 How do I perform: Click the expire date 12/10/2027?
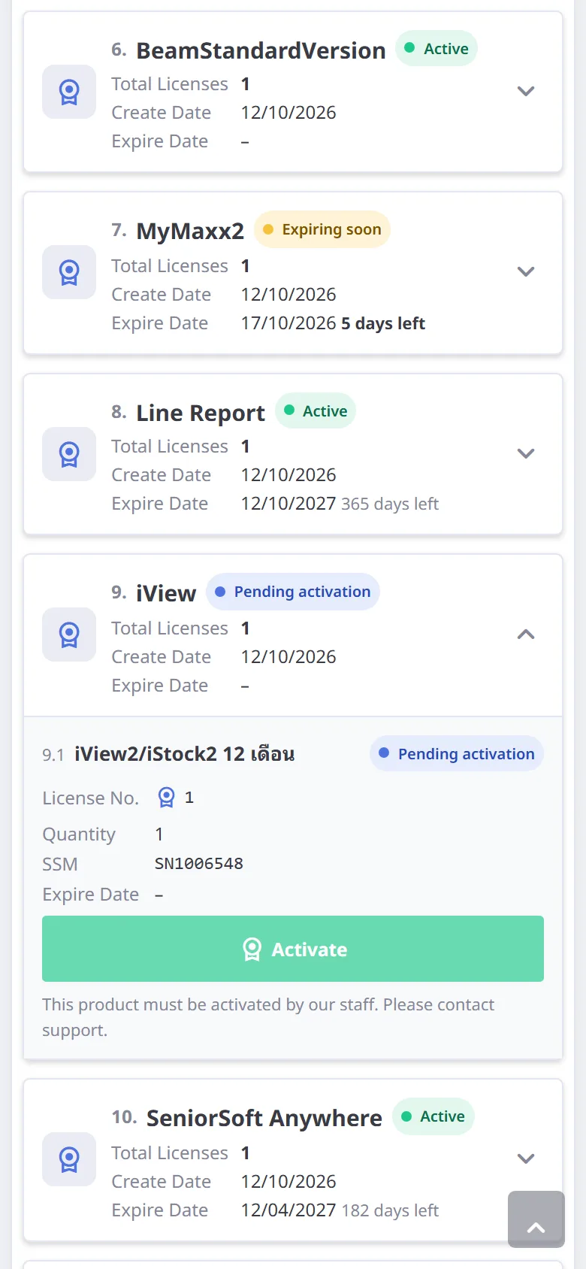[288, 504]
